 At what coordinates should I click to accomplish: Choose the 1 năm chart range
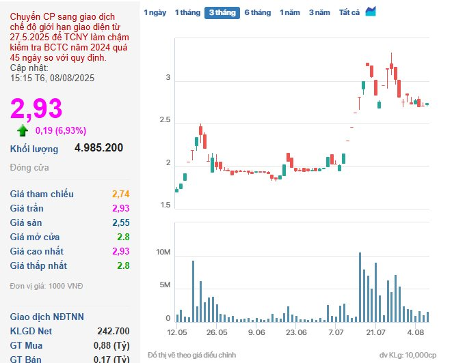290,12
